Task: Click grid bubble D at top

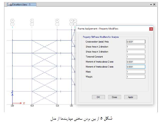Action: click(x=12, y=20)
